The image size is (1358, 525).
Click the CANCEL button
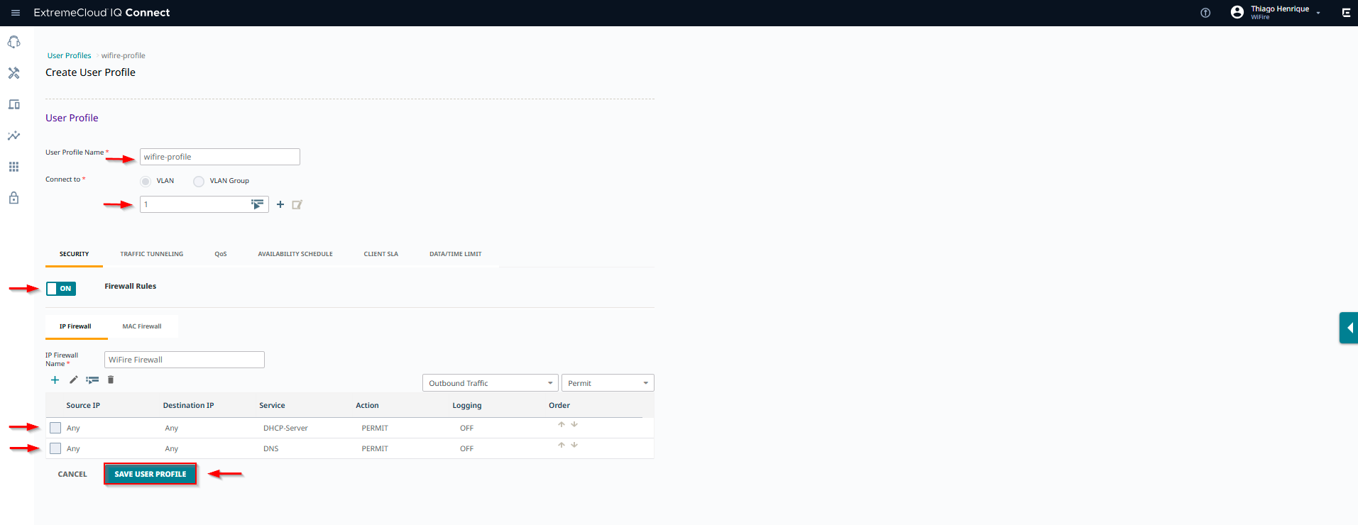(72, 474)
